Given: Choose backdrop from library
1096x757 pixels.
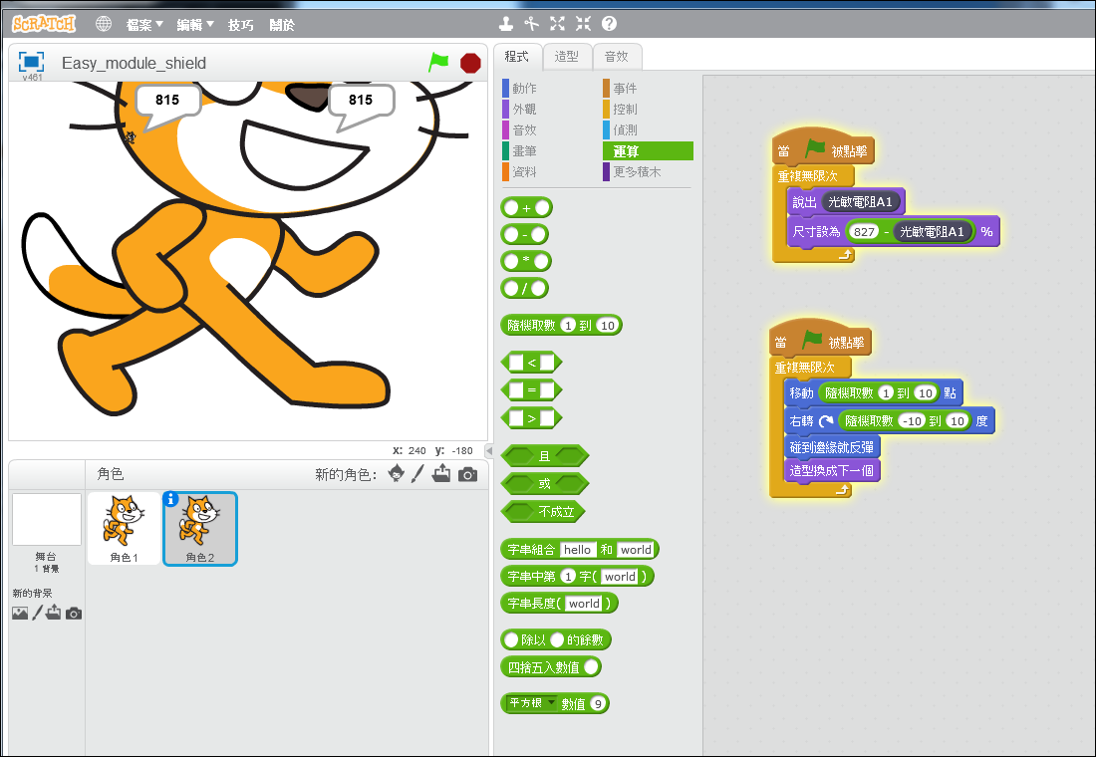Looking at the screenshot, I should point(20,613).
